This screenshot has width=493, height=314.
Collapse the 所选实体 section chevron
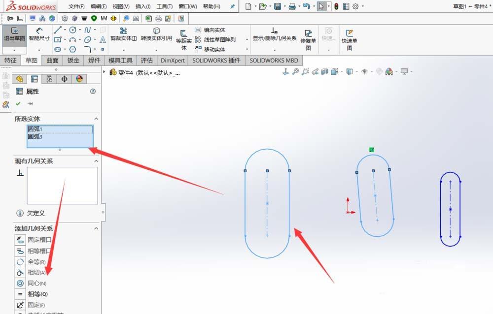coord(97,119)
